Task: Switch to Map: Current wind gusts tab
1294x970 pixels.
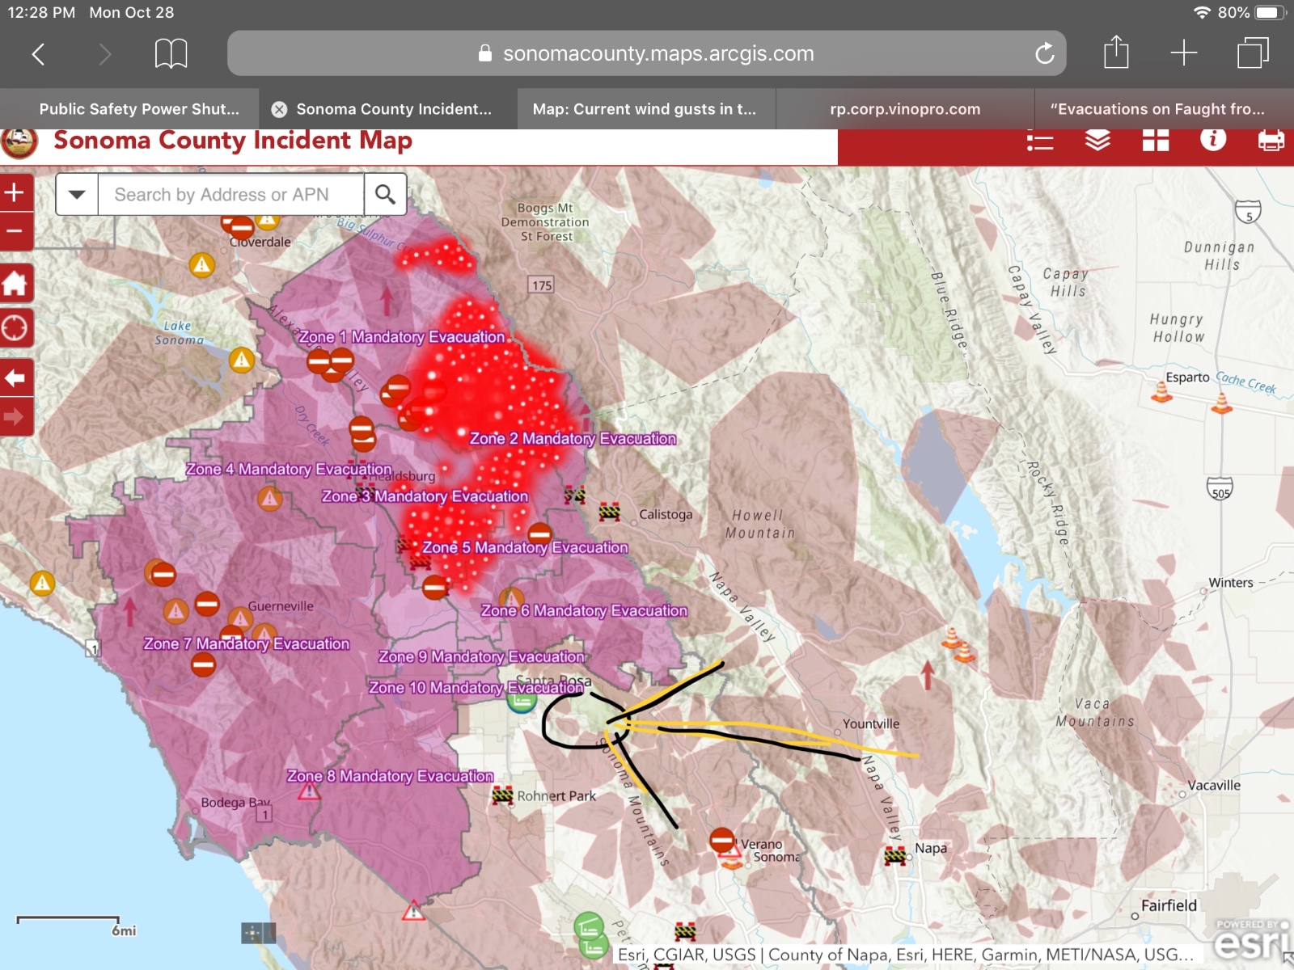Action: click(645, 109)
